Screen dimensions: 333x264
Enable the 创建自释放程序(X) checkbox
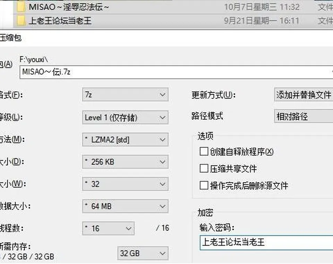[x=204, y=152]
